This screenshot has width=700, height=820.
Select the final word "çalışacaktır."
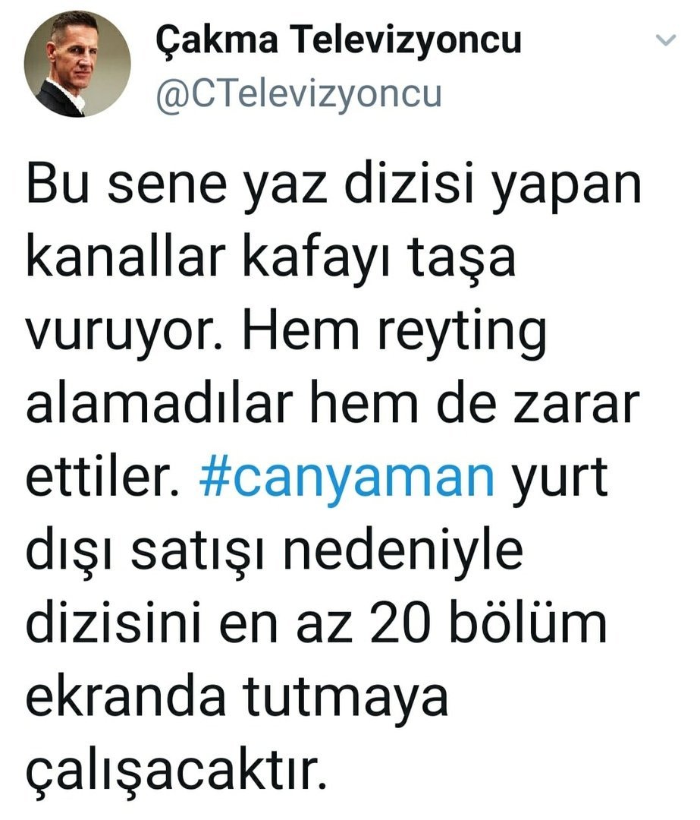pyautogui.click(x=177, y=773)
